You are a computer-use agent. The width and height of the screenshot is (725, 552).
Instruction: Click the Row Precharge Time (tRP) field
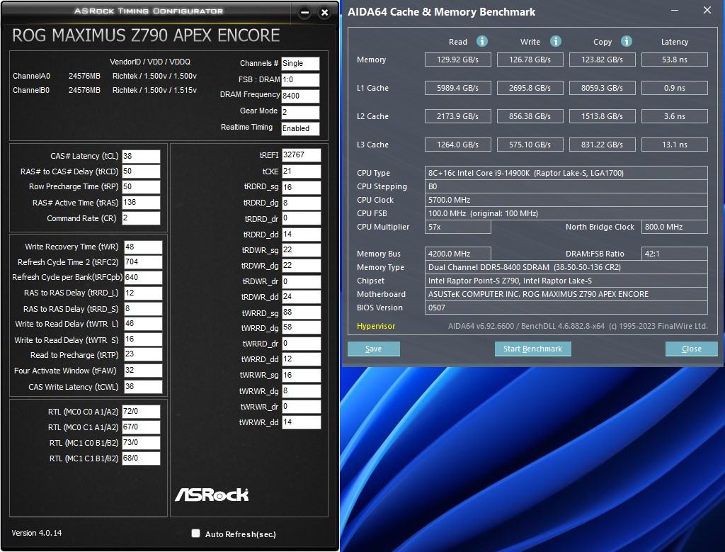(x=141, y=186)
